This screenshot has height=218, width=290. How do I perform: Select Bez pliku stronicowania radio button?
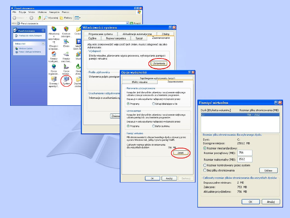coord(205,170)
